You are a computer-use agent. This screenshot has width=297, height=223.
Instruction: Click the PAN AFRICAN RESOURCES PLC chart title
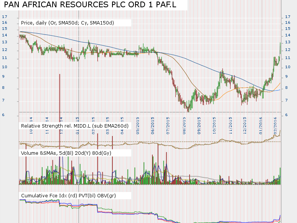click(x=90, y=5)
